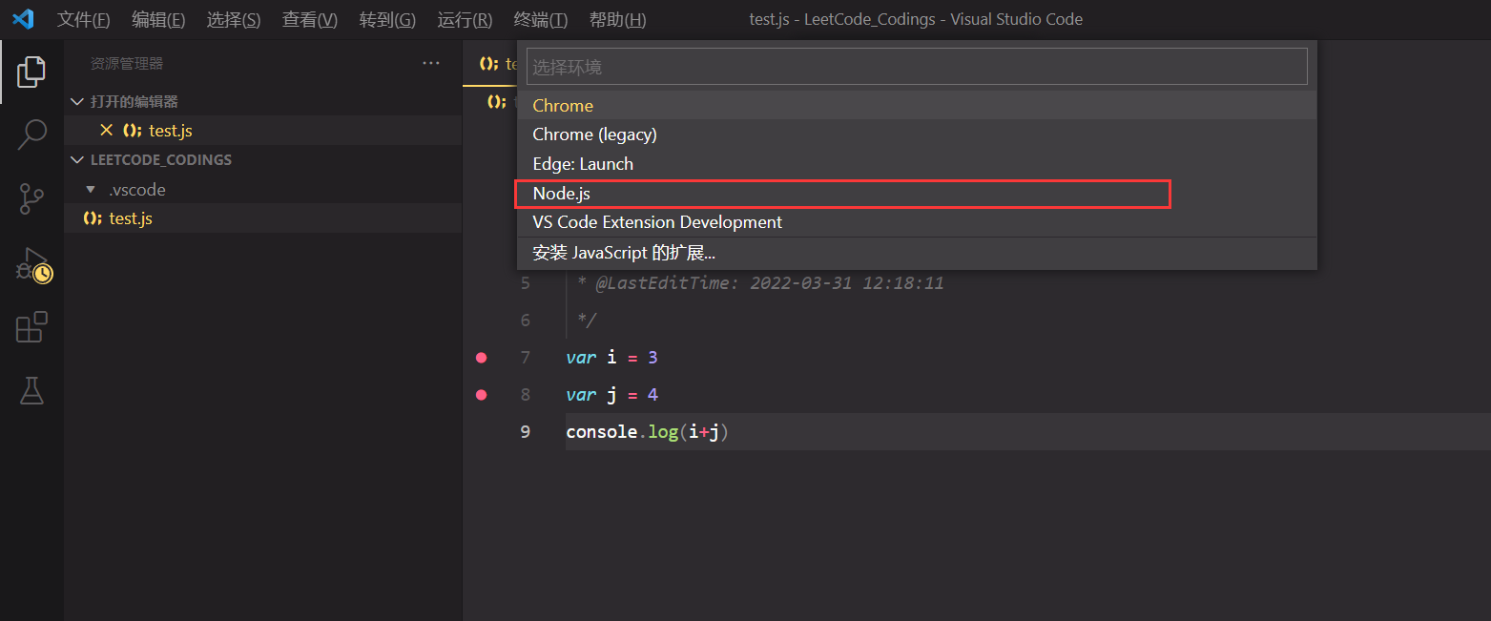Open the 运行(R) menu
The image size is (1491, 621).
point(465,20)
